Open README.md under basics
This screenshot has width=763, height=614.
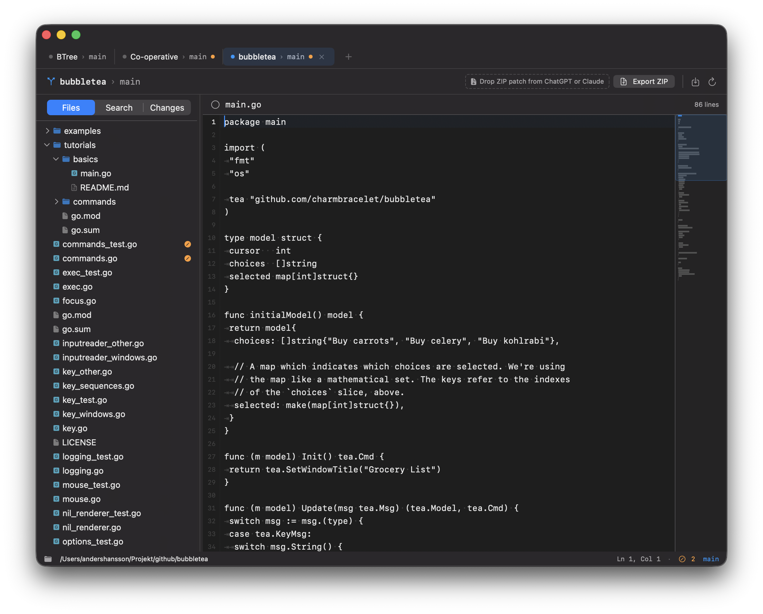[x=104, y=188]
